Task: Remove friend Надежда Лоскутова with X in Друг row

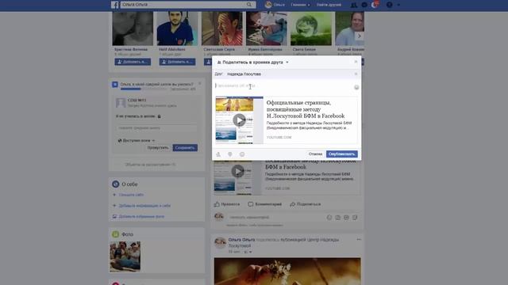Action: coord(356,74)
